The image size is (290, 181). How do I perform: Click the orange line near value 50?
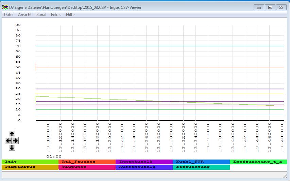pos(159,68)
